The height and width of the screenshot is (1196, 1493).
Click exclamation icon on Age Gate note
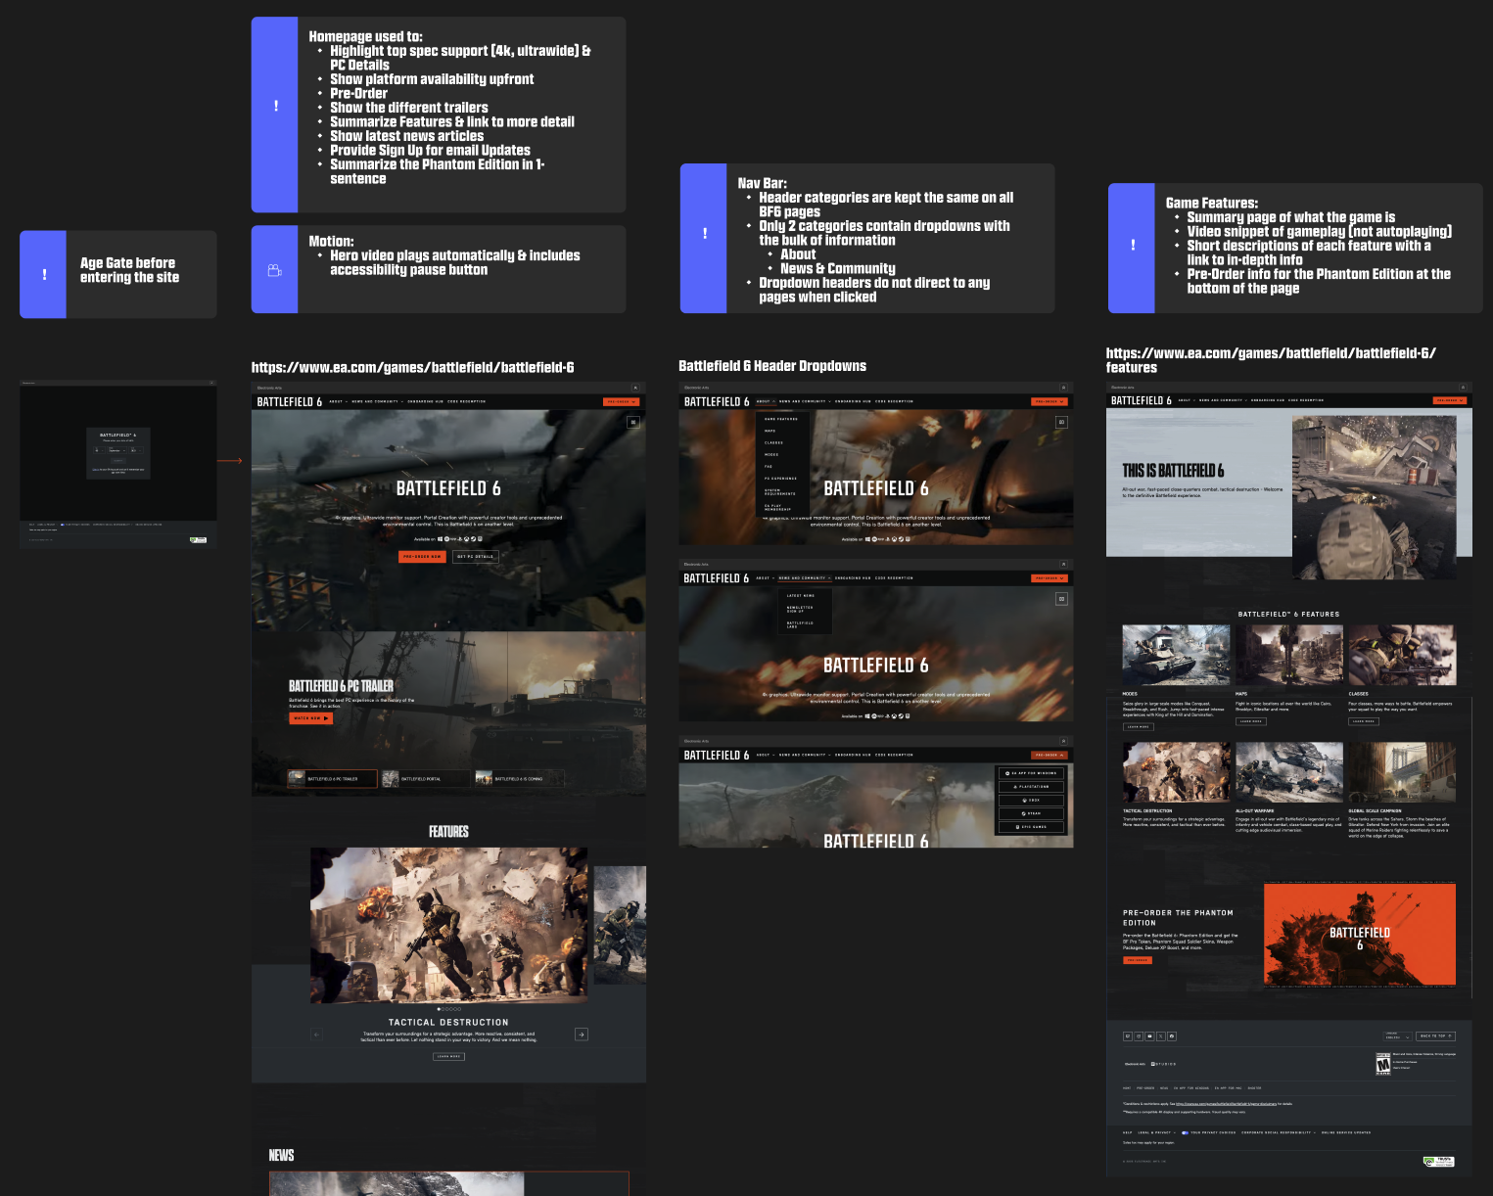click(44, 275)
